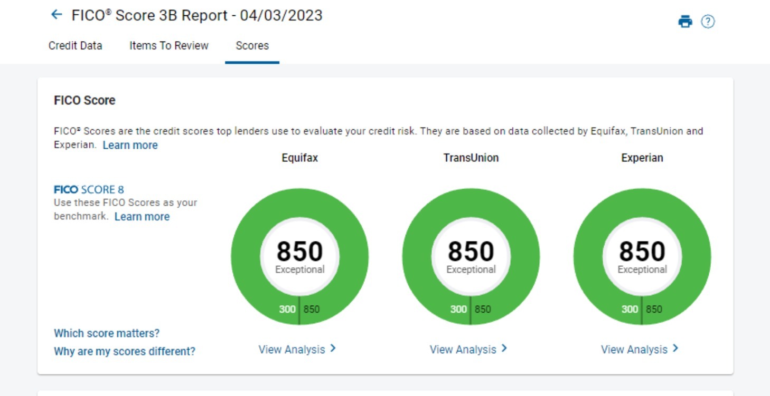Click the print report icon

click(x=685, y=22)
